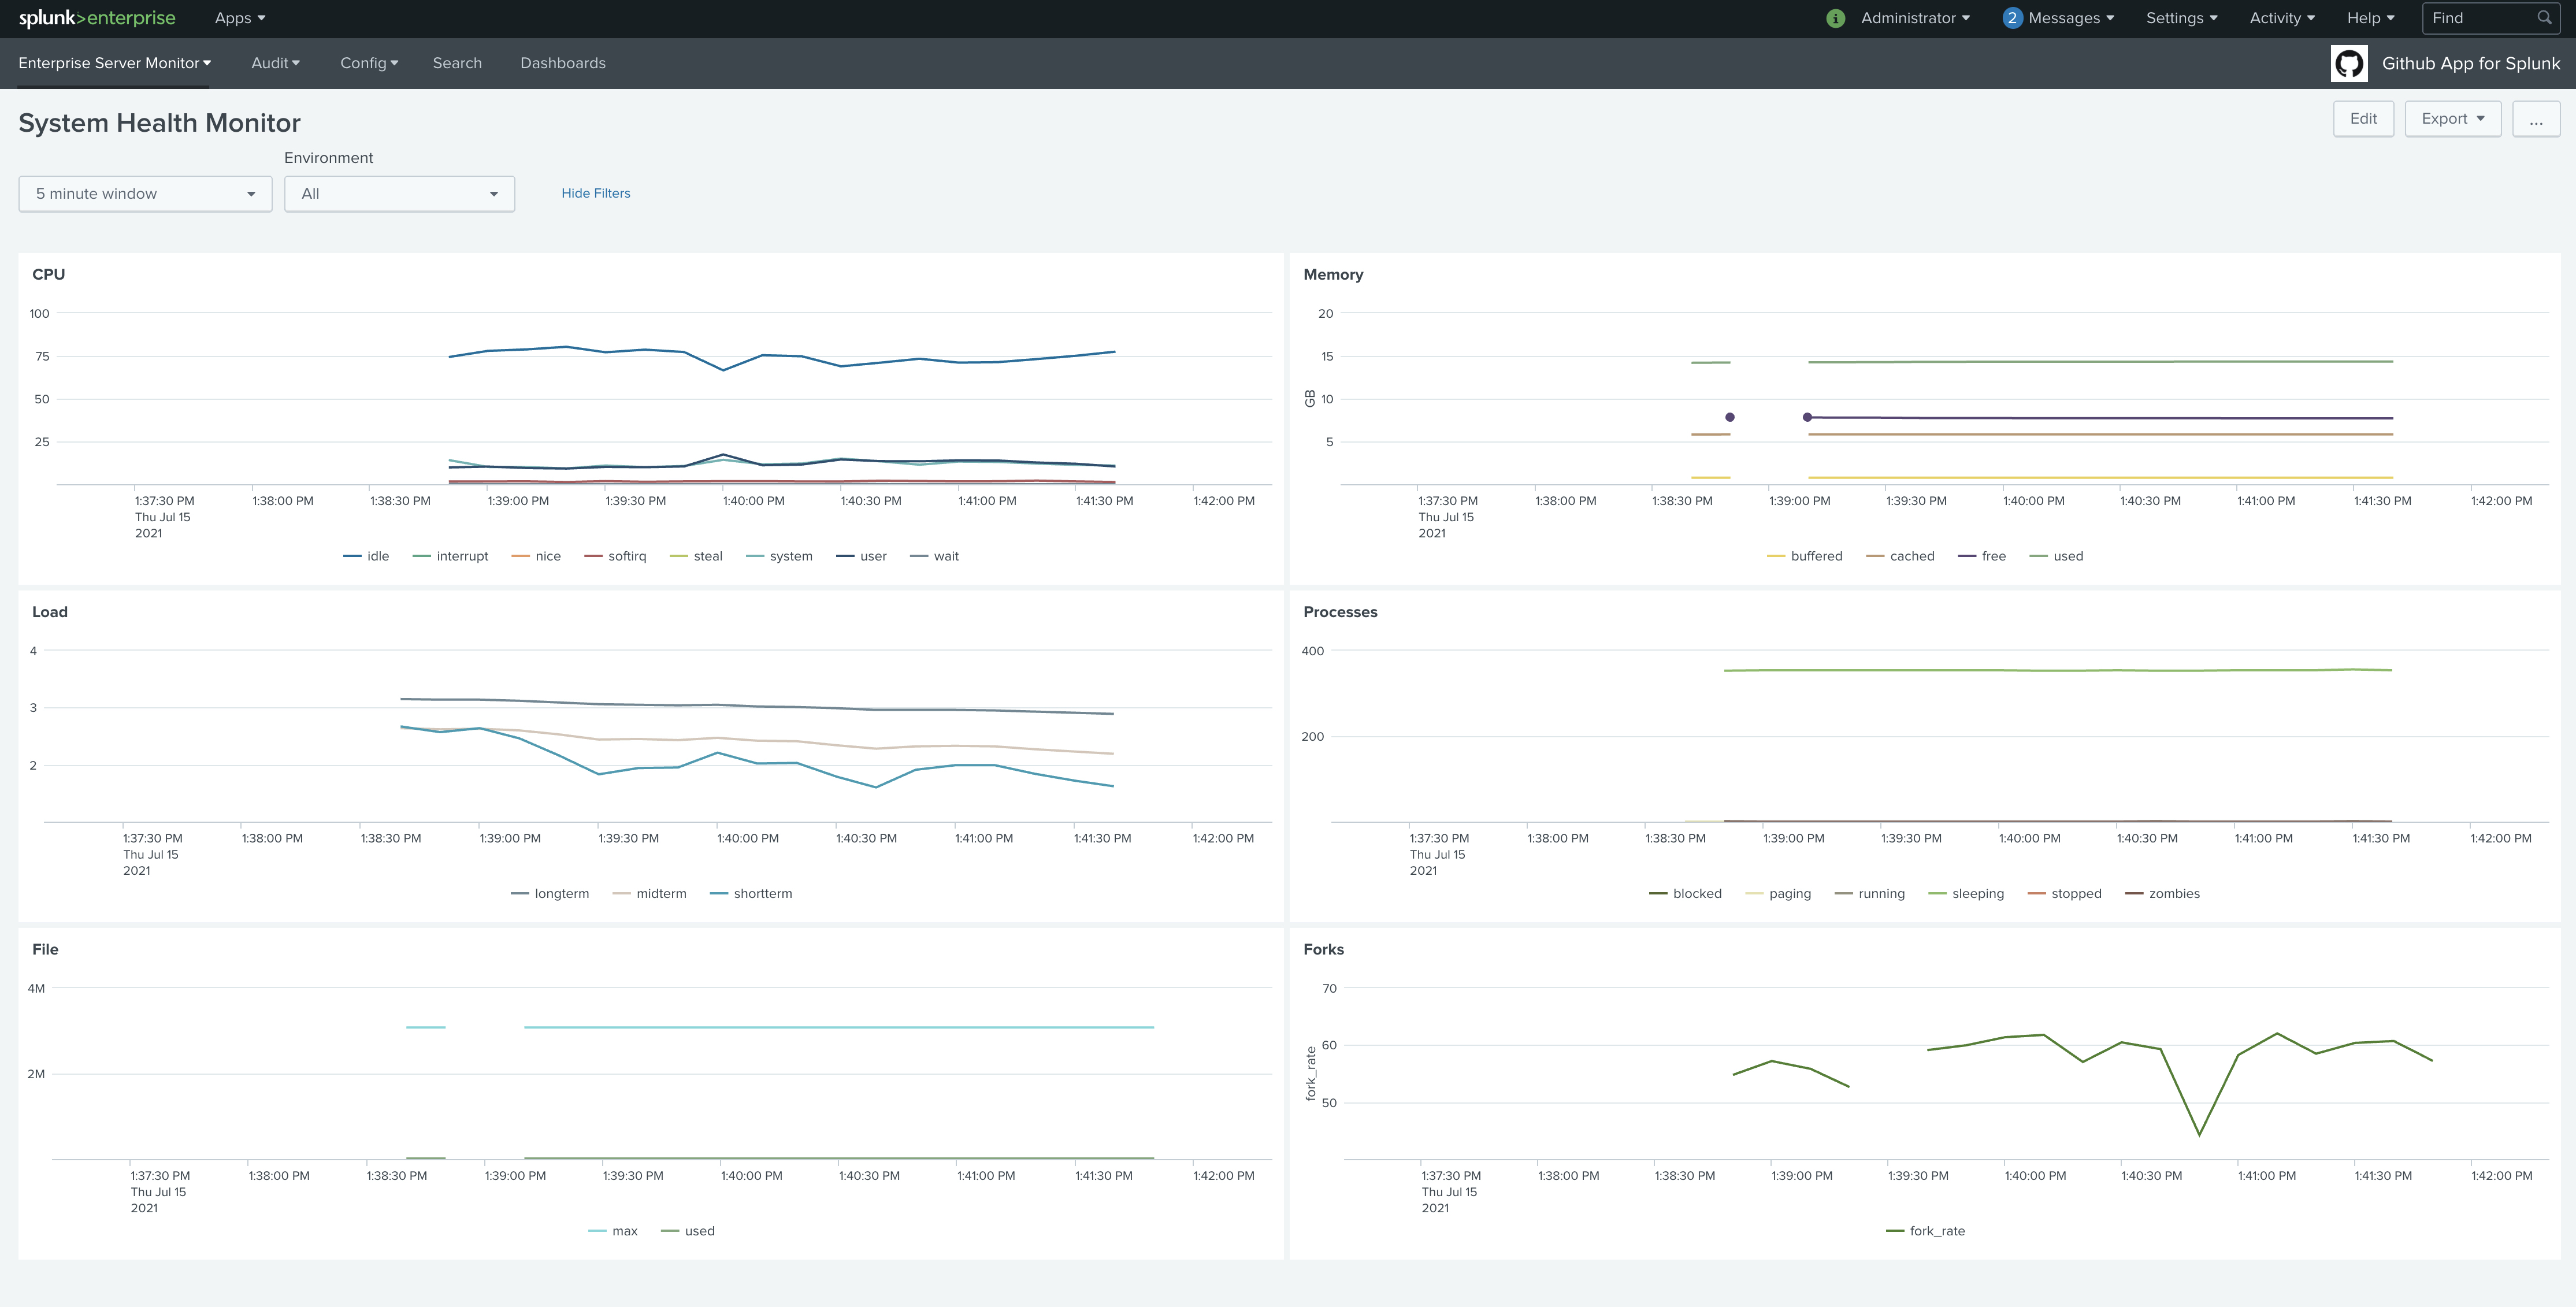This screenshot has height=1307, width=2576.
Task: Open the Export dropdown button
Action: pos(2452,119)
